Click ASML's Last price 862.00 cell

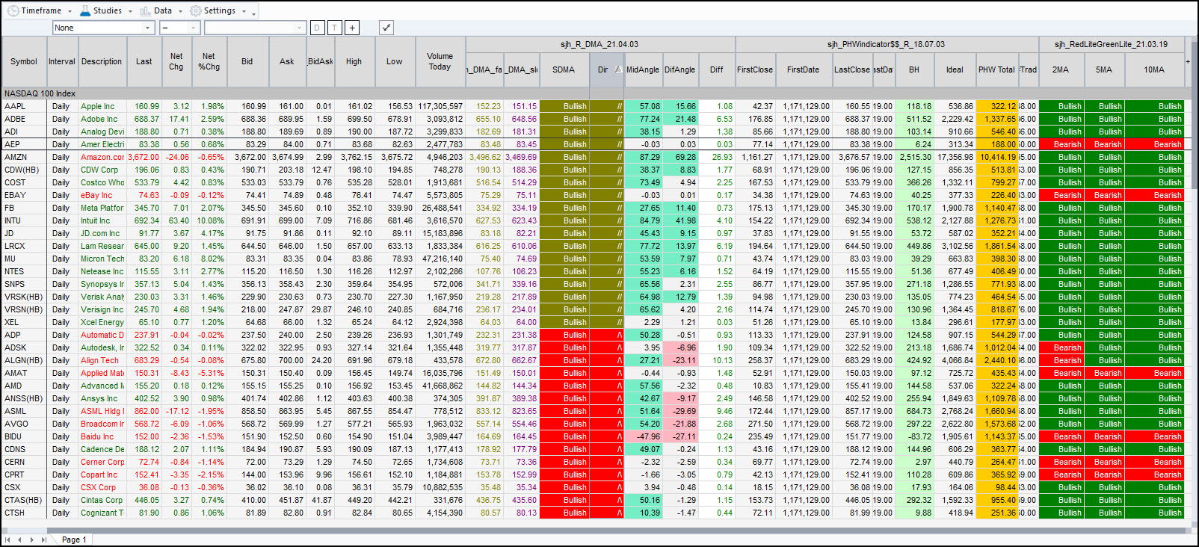pos(144,411)
